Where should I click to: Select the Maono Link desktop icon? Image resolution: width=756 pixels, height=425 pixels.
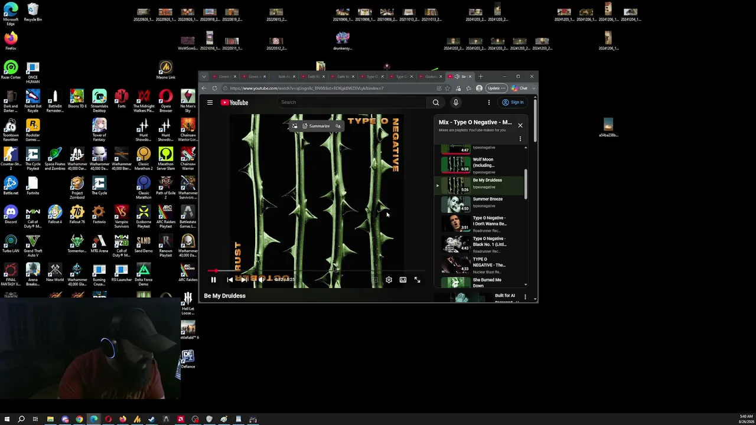click(166, 70)
